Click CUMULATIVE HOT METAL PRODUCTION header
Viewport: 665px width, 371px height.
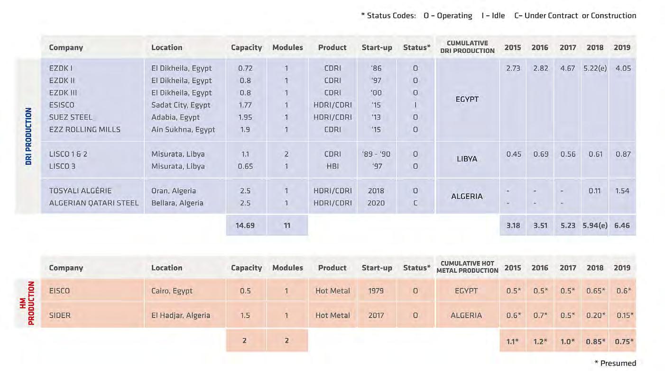click(467, 267)
